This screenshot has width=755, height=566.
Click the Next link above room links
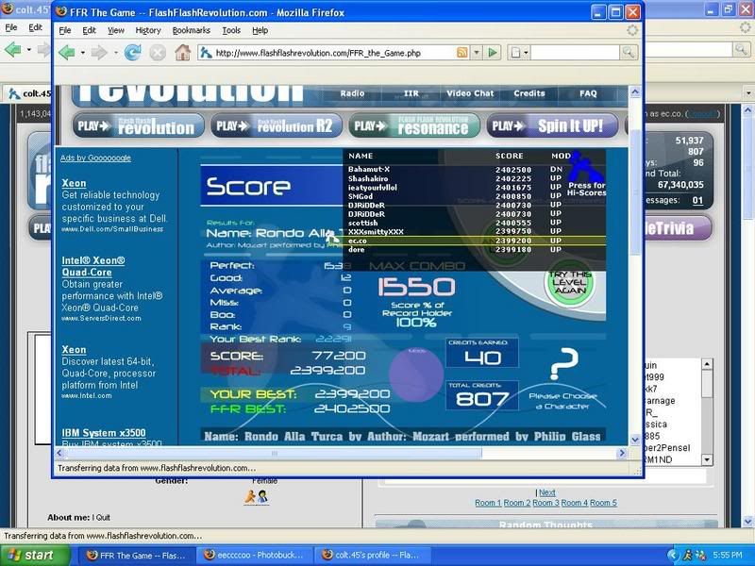[547, 492]
